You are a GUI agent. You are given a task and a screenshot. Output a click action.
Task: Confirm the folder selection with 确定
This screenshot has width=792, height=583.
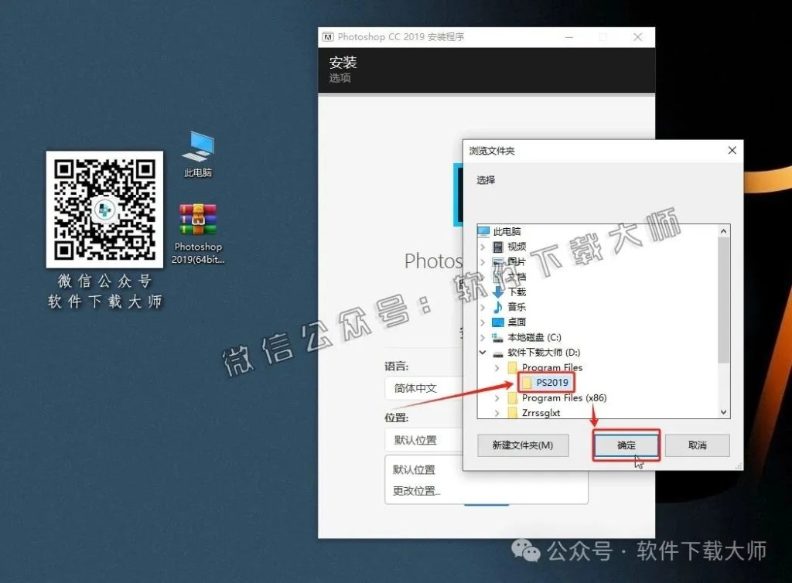coord(626,445)
